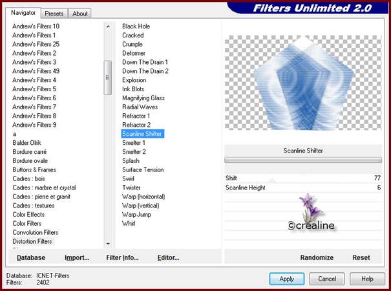Open the Database menu button
The width and height of the screenshot is (391, 291).
[30, 257]
